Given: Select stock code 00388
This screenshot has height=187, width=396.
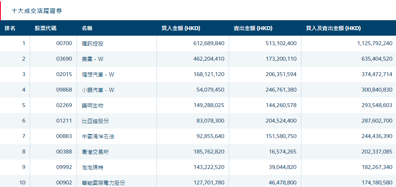Looking at the screenshot, I should coord(64,152).
